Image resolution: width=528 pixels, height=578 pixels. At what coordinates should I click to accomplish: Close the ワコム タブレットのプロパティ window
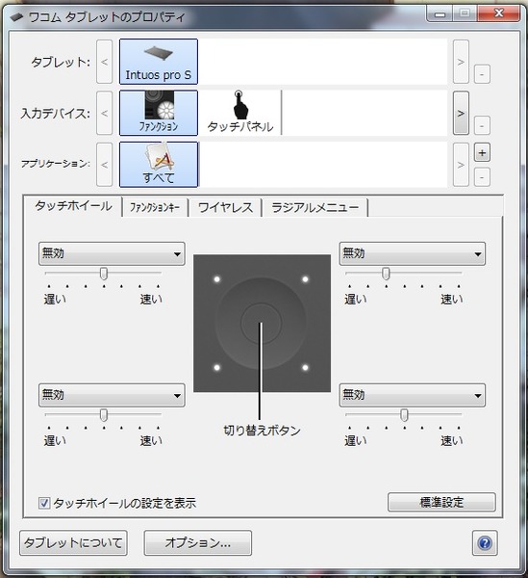point(499,13)
